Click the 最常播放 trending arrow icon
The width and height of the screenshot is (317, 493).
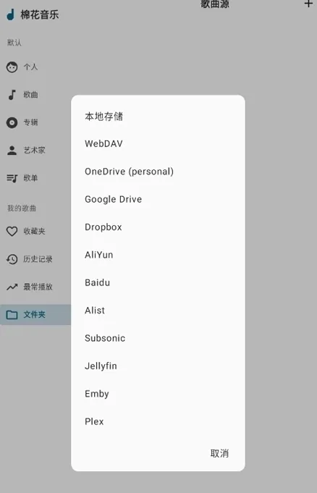12,287
